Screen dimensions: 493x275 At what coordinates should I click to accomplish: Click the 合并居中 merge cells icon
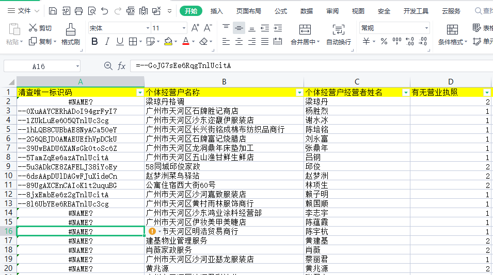(305, 29)
